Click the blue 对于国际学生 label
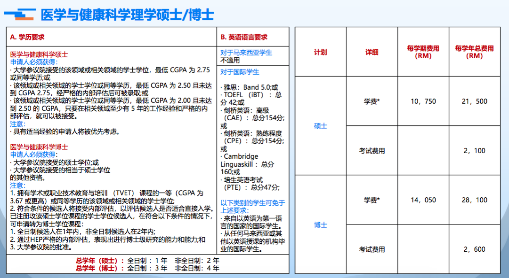 240,72
